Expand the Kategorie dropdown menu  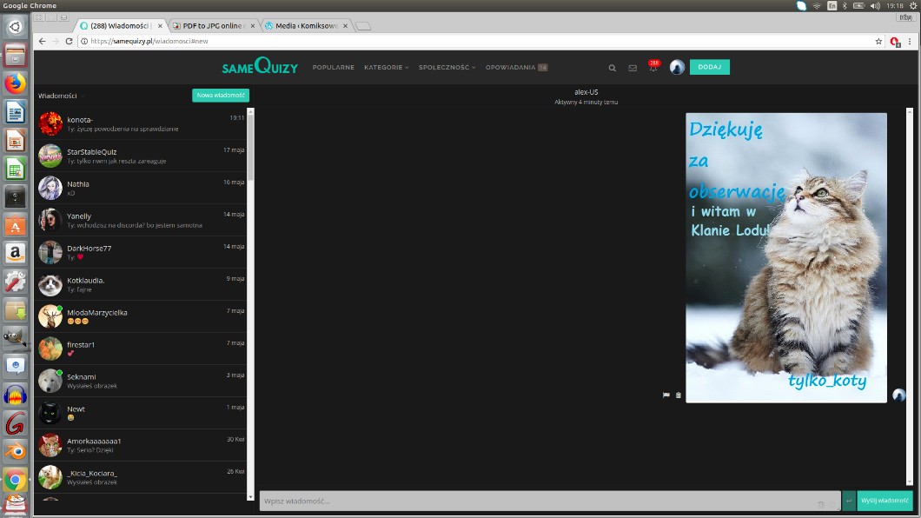pyautogui.click(x=386, y=67)
